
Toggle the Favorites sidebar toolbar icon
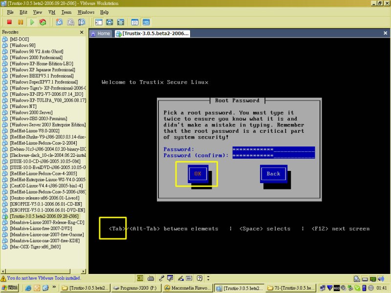99,22
